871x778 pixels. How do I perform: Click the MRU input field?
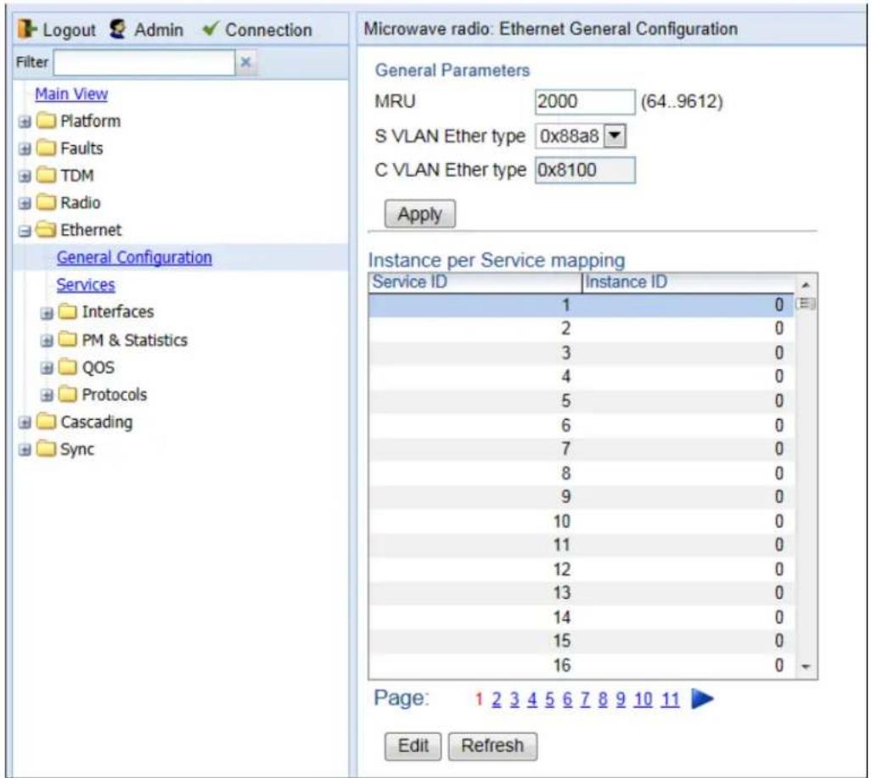(x=585, y=102)
